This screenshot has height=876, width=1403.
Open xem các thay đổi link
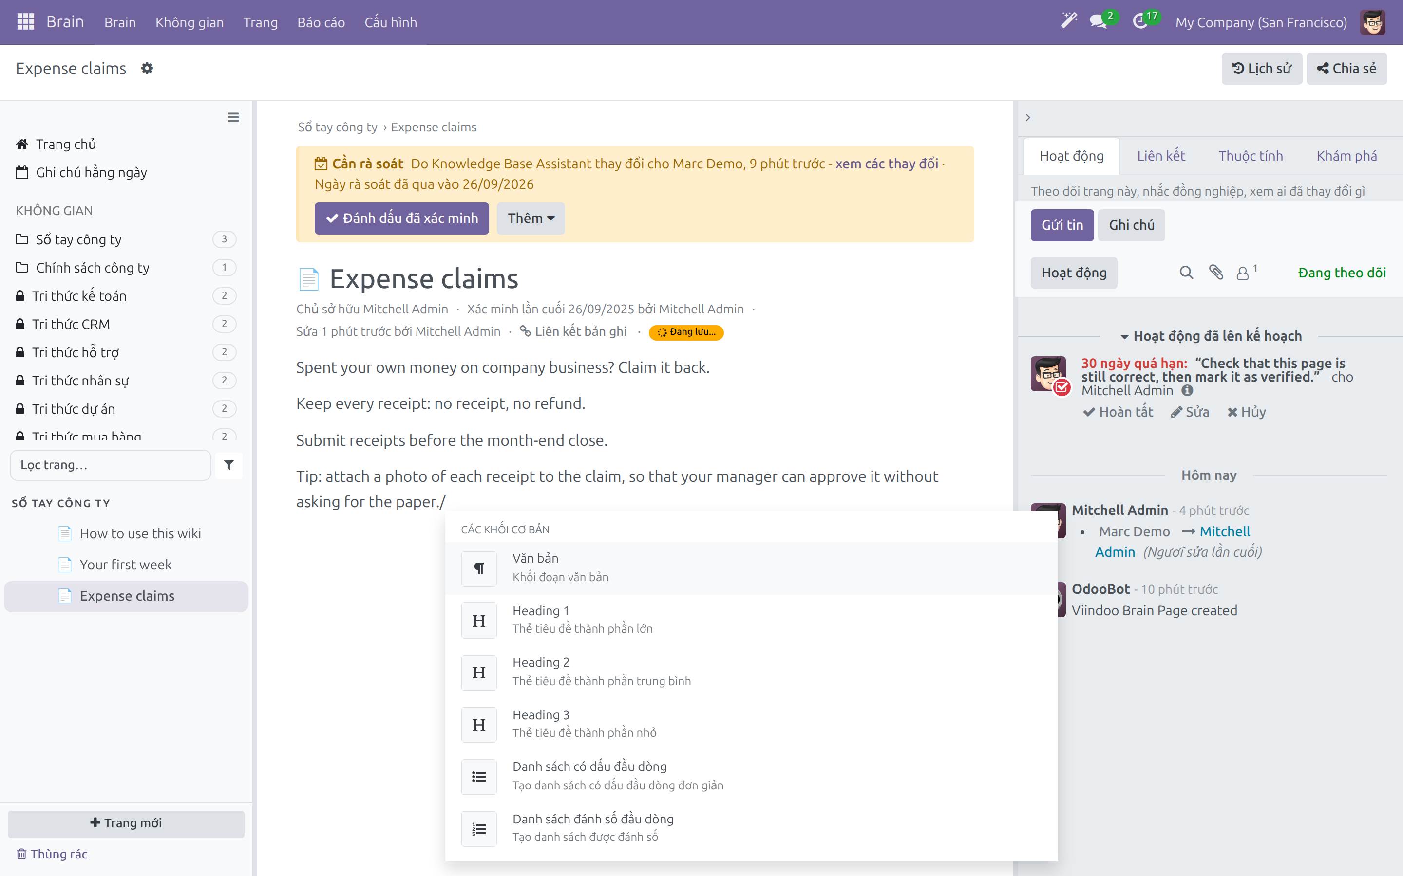(887, 164)
